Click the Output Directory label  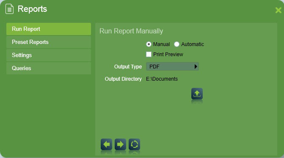click(123, 79)
